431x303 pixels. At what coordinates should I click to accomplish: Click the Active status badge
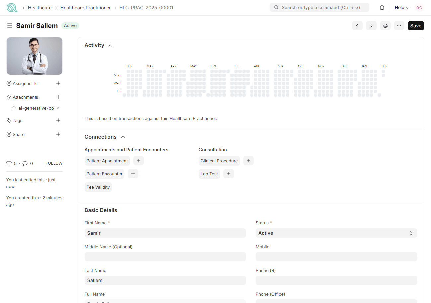[70, 26]
